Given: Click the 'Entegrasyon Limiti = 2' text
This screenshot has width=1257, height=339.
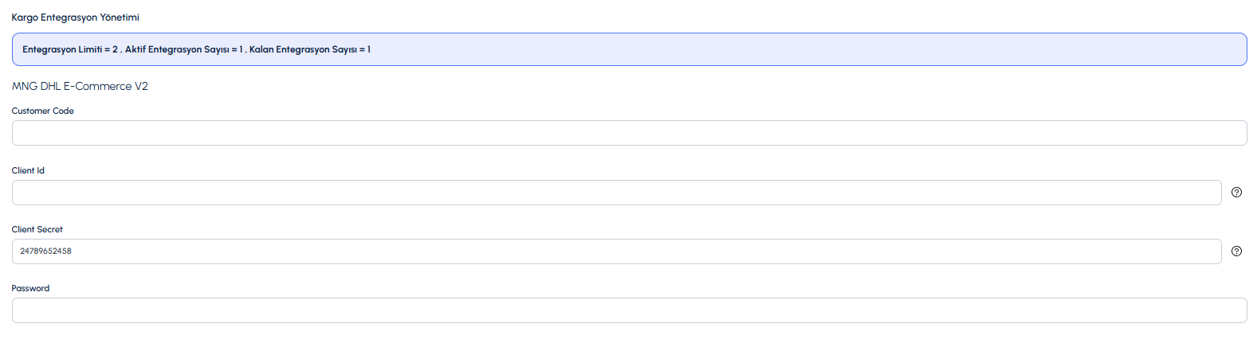Looking at the screenshot, I should click(70, 49).
